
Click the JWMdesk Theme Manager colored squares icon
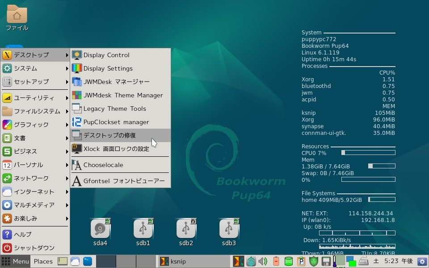point(76,95)
